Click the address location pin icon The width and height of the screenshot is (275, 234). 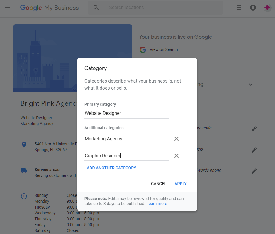pos(24,145)
